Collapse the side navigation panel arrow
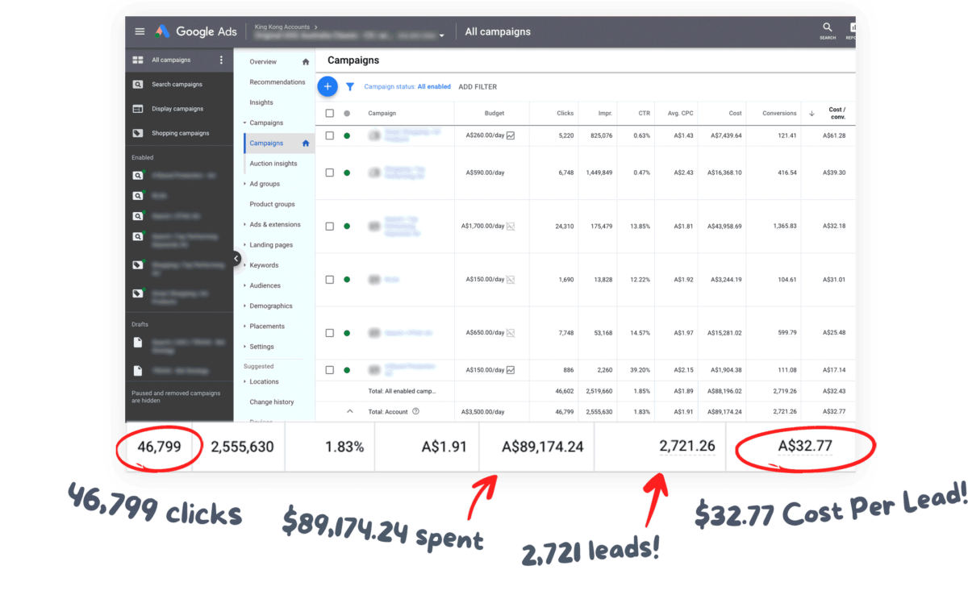This screenshot has width=968, height=599. coord(236,259)
